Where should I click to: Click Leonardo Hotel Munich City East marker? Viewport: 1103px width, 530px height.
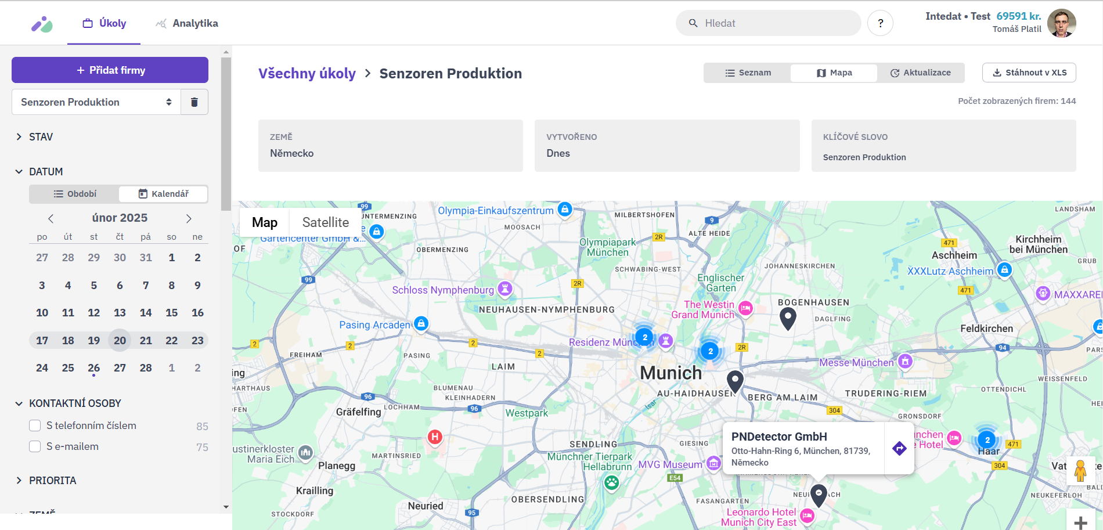pos(808,515)
